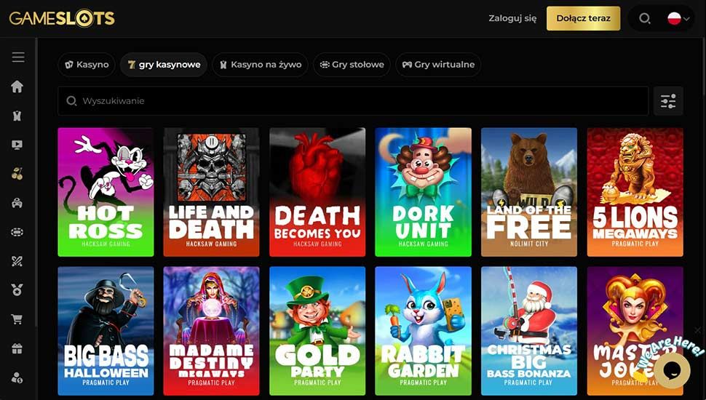Switch to Kasyno na żywo tab
706x400 pixels.
tap(261, 65)
